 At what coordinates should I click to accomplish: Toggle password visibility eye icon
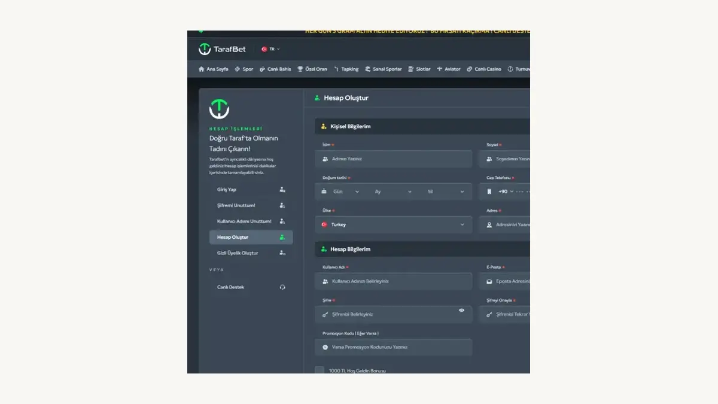[x=461, y=310]
